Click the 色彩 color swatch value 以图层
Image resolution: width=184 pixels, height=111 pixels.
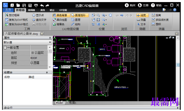39,53
